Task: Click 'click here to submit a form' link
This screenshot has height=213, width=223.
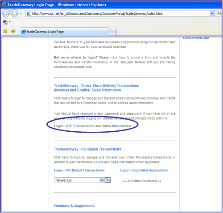Action: point(131,58)
